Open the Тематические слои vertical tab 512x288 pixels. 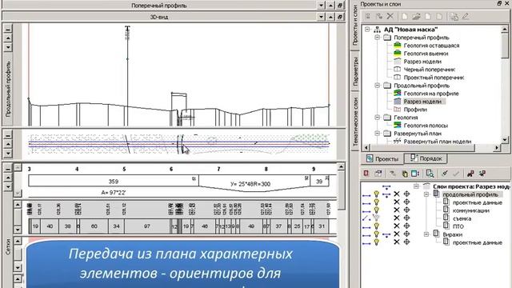click(355, 122)
